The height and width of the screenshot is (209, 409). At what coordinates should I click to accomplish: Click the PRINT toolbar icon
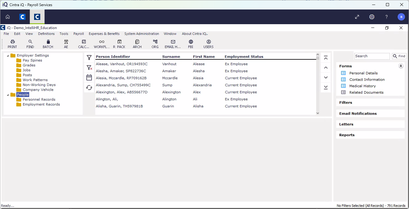(x=13, y=44)
